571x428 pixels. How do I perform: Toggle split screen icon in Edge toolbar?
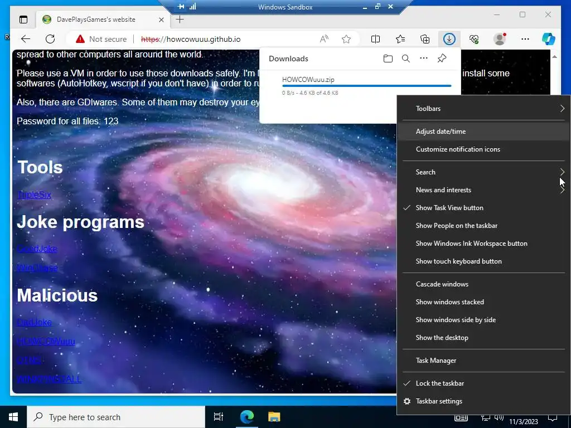(375, 39)
